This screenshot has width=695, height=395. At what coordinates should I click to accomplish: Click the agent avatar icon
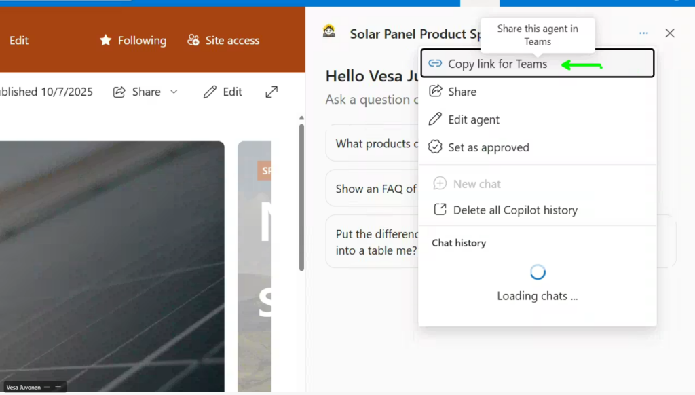click(329, 32)
